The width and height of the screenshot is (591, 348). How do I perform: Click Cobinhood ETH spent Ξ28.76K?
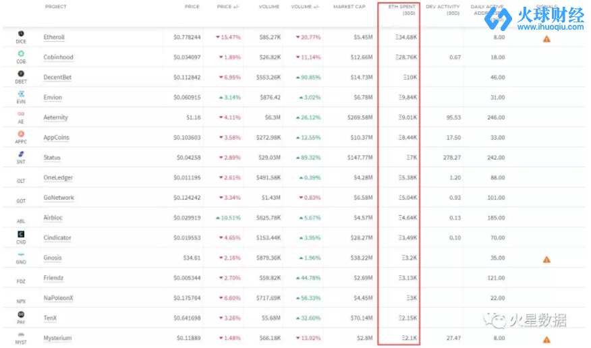click(x=406, y=57)
